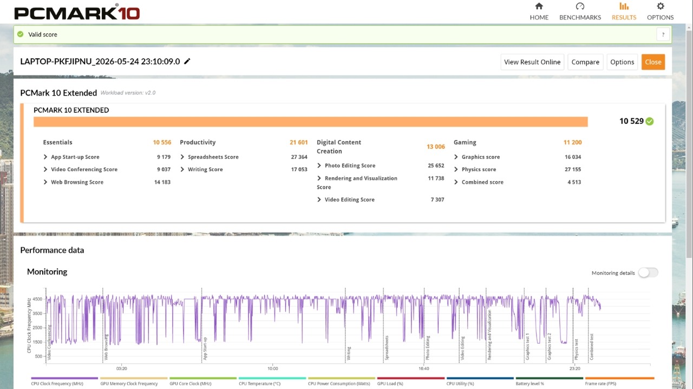Click the green check beside Valid score

tap(20, 34)
